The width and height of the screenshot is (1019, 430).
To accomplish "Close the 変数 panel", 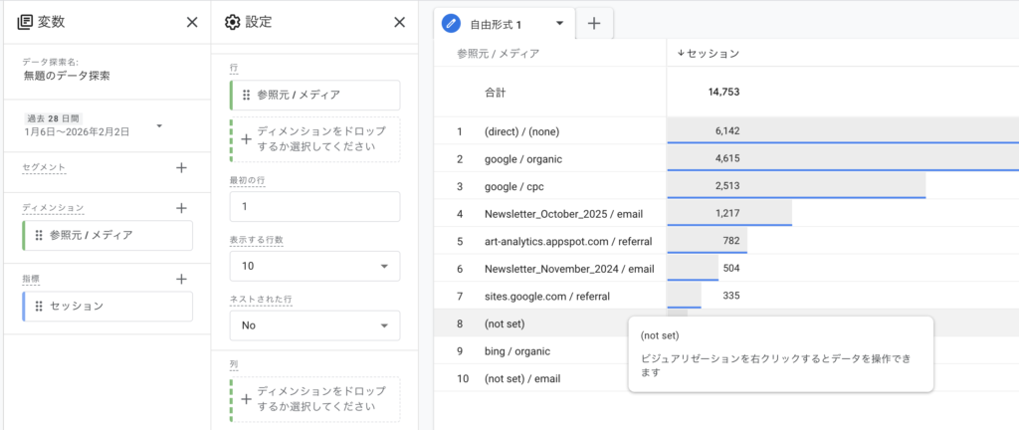I will coord(192,22).
